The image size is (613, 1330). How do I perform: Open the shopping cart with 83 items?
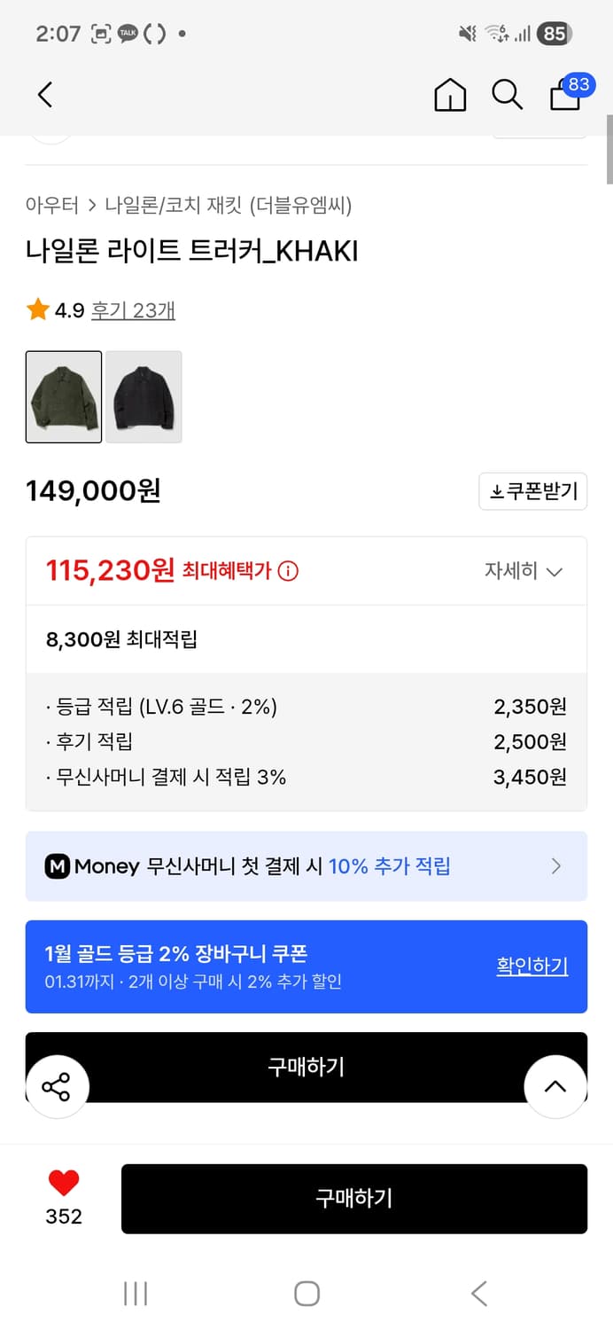tap(564, 96)
